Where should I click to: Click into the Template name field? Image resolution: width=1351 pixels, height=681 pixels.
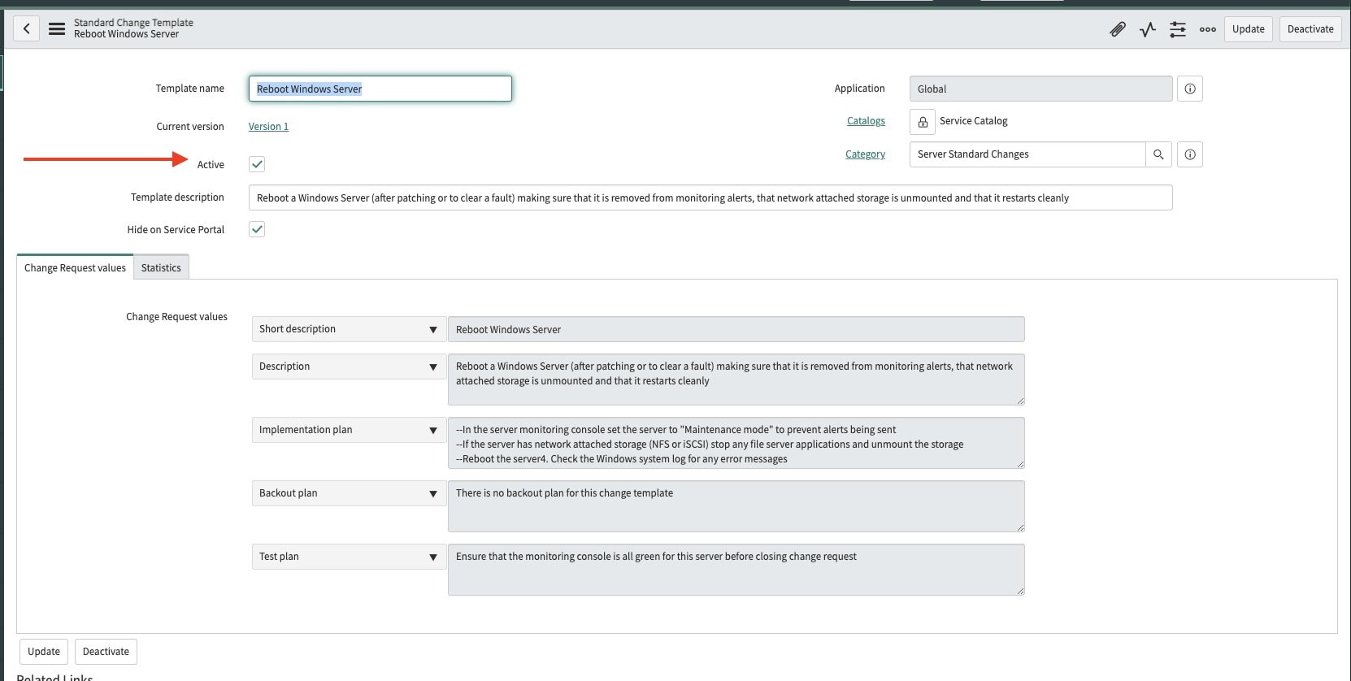[x=380, y=89]
